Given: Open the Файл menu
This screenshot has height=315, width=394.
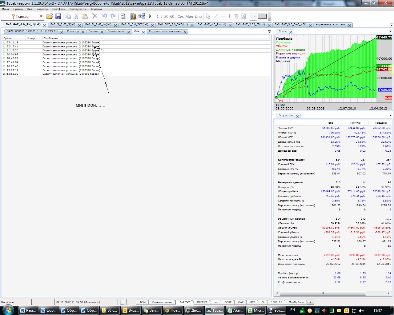Looking at the screenshot, I should [5, 9].
